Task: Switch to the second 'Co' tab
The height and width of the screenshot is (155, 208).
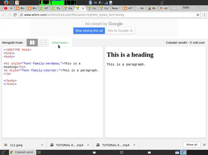Action: (104, 8)
